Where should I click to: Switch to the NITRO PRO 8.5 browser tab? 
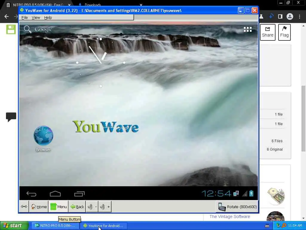click(x=38, y=5)
